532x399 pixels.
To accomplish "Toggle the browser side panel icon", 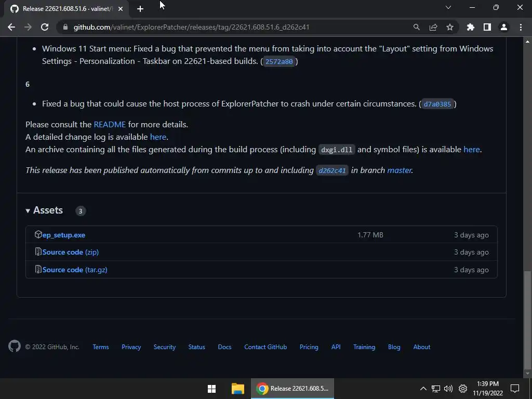I will tap(487, 27).
